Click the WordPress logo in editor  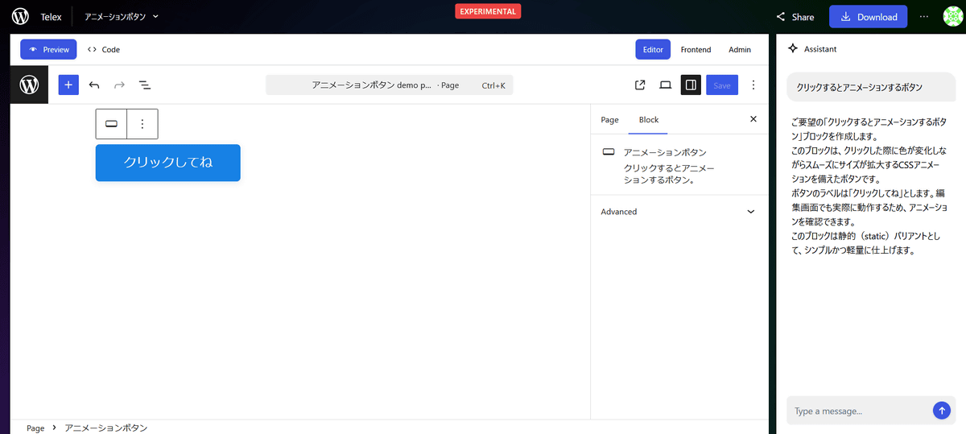29,85
